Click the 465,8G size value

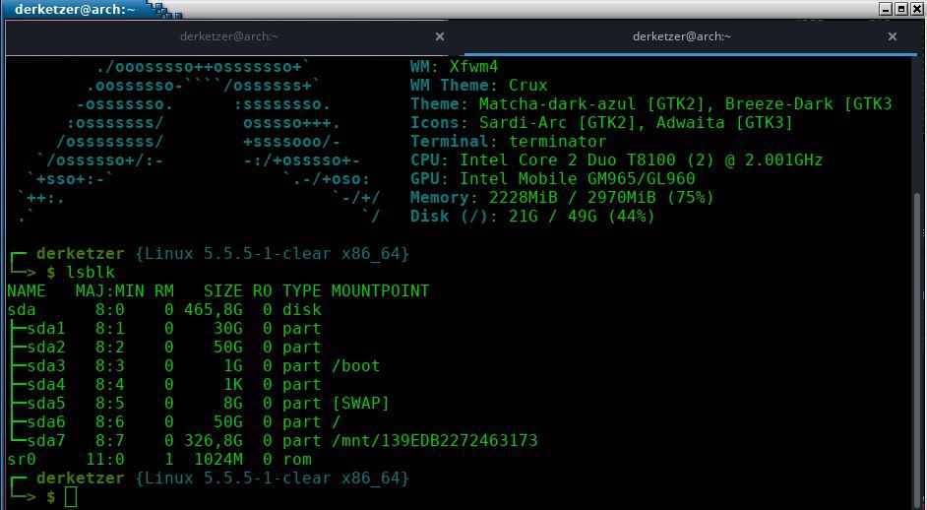point(213,309)
